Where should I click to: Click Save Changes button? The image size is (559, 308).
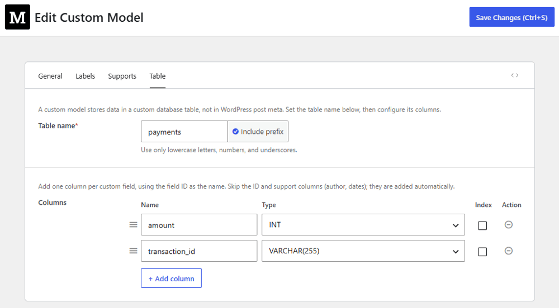point(511,17)
